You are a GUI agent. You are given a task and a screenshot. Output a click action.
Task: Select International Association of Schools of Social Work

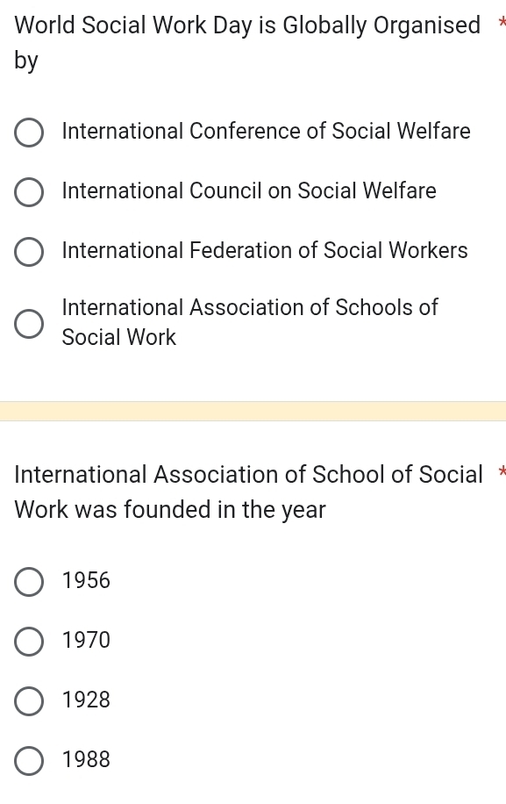(x=29, y=324)
